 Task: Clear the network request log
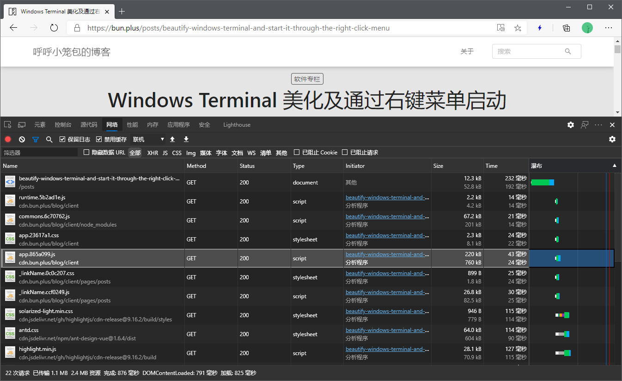pos(22,139)
